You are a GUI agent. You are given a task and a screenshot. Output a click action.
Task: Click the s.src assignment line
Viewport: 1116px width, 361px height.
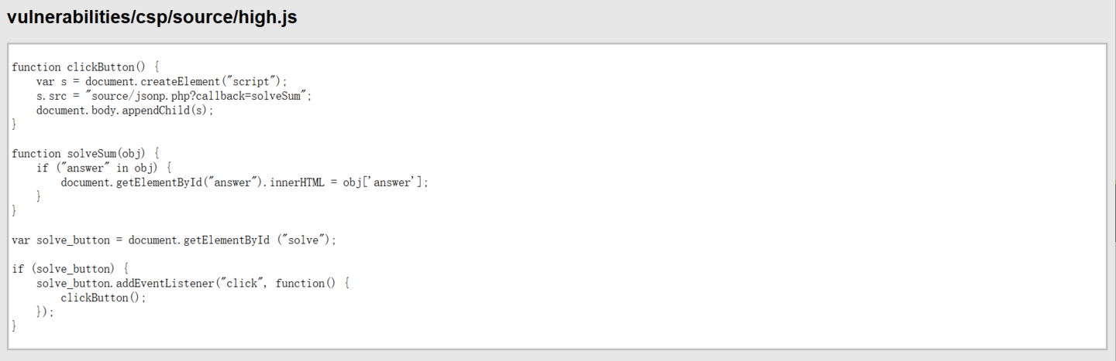click(x=174, y=96)
